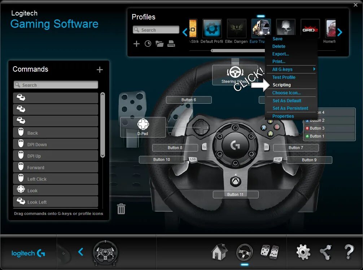Viewport: 363px width, 270px height.
Task: Choose Save from the context menu
Action: (277, 39)
